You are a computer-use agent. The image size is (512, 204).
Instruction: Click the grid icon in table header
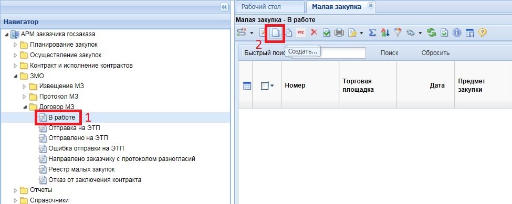point(247,85)
